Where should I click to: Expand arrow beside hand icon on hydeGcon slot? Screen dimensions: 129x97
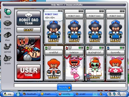pos(70,48)
